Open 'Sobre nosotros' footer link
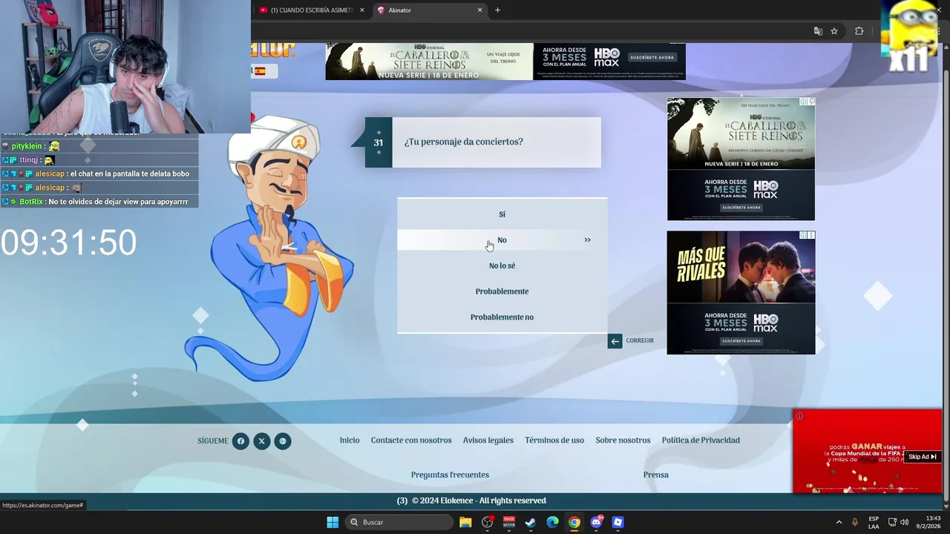Image resolution: width=950 pixels, height=534 pixels. [623, 441]
